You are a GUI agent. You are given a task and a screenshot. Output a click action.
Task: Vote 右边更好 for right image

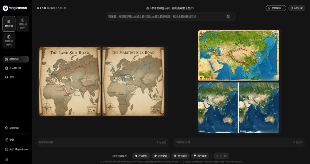(x=161, y=156)
